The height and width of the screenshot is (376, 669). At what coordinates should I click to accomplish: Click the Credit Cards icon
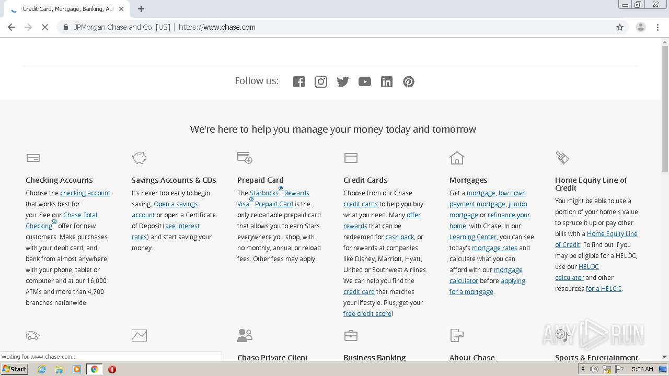pyautogui.click(x=351, y=158)
